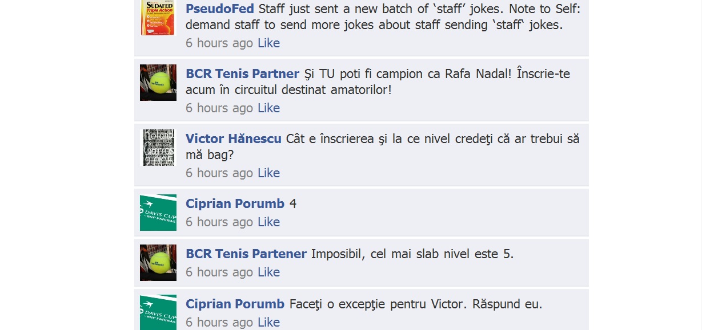Like Ciprian Porumb's "4" reply
The height and width of the screenshot is (330, 702).
coord(268,222)
